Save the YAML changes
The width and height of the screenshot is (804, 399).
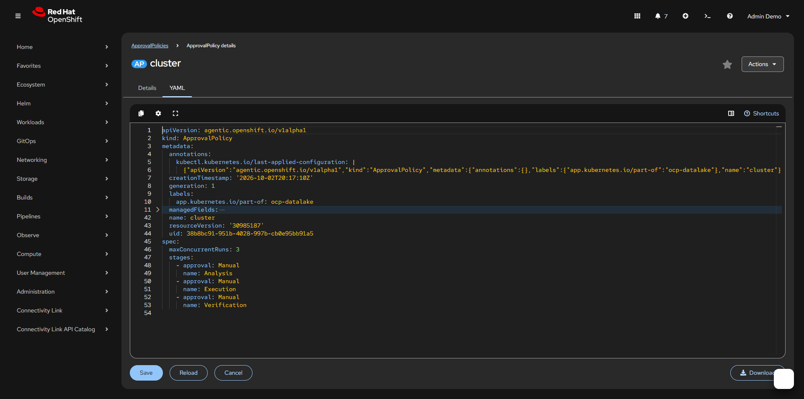pyautogui.click(x=146, y=373)
